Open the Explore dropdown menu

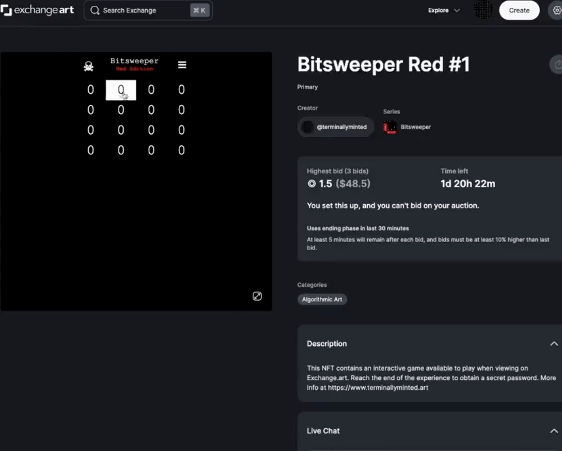tap(443, 10)
